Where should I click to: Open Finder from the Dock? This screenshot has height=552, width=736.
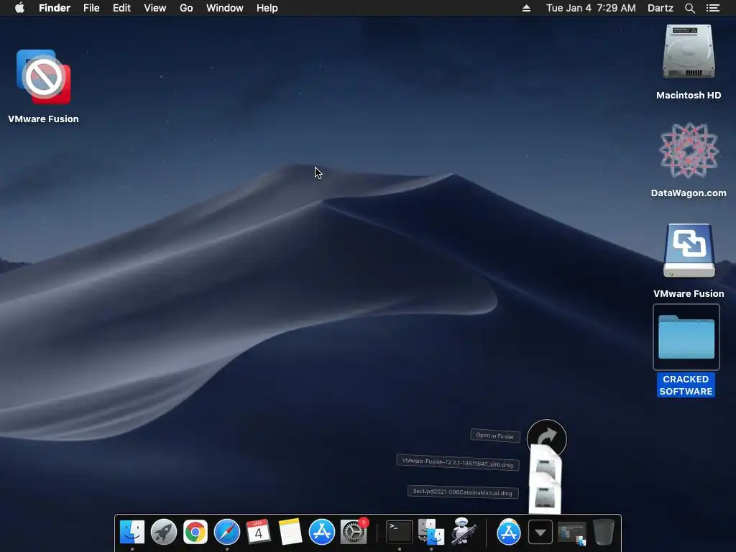coord(132,532)
